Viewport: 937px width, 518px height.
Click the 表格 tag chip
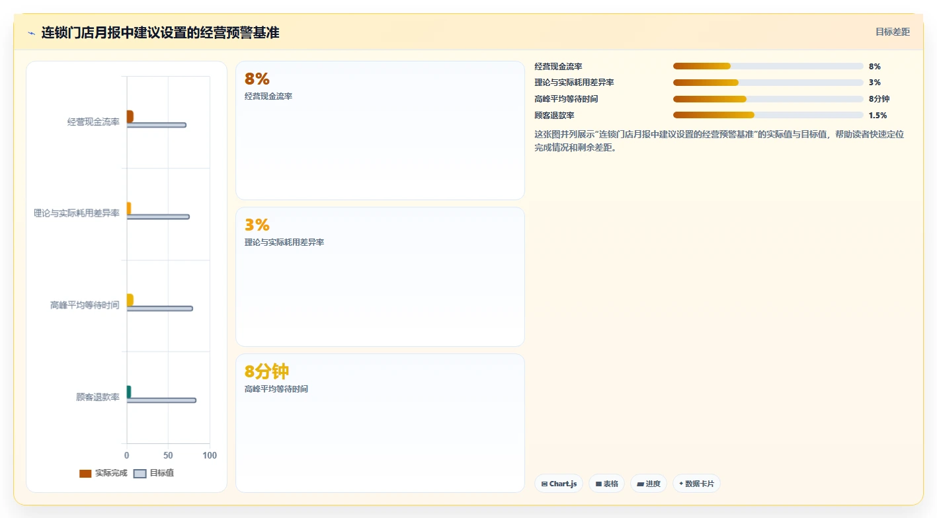pyautogui.click(x=606, y=484)
